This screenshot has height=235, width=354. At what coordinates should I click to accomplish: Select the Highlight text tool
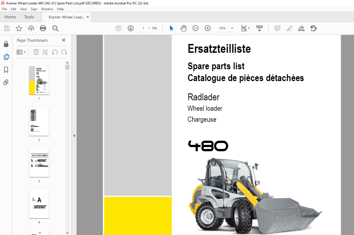tap(290, 28)
